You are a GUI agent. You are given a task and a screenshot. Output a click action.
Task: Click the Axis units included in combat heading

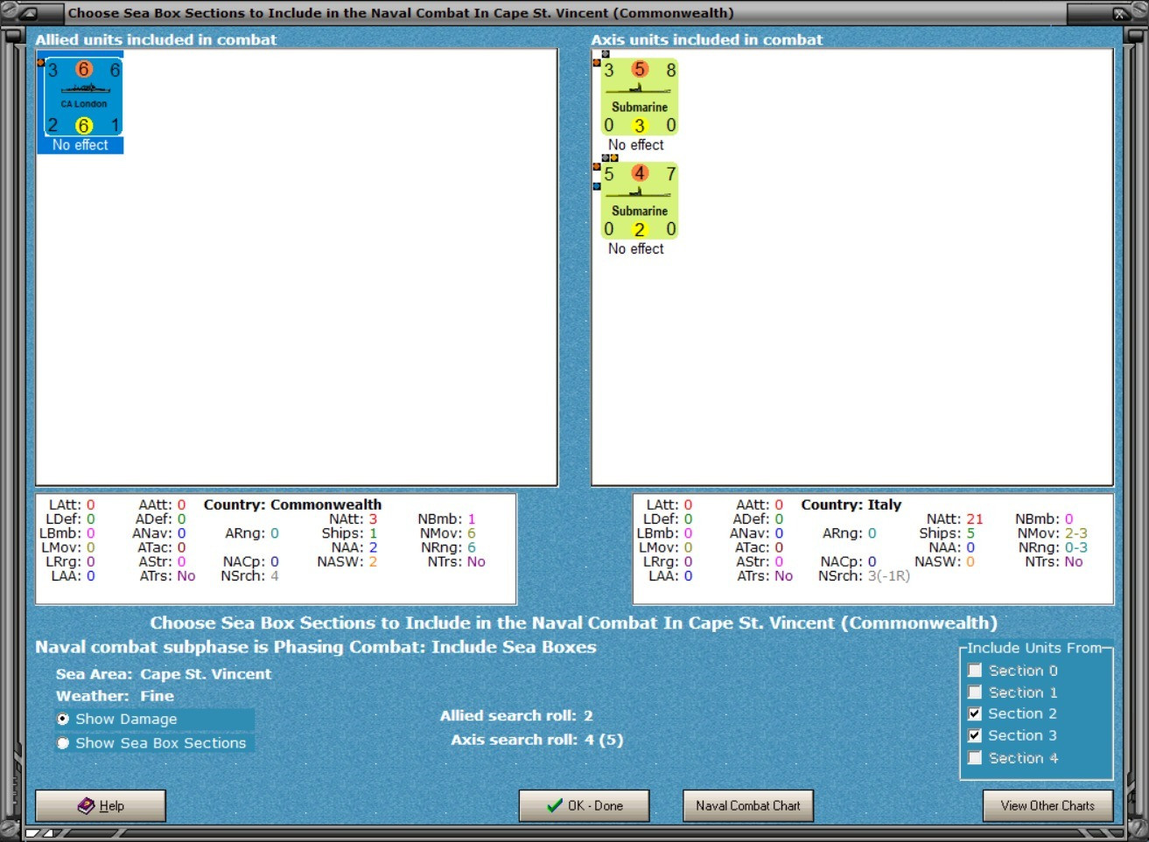pyautogui.click(x=707, y=39)
